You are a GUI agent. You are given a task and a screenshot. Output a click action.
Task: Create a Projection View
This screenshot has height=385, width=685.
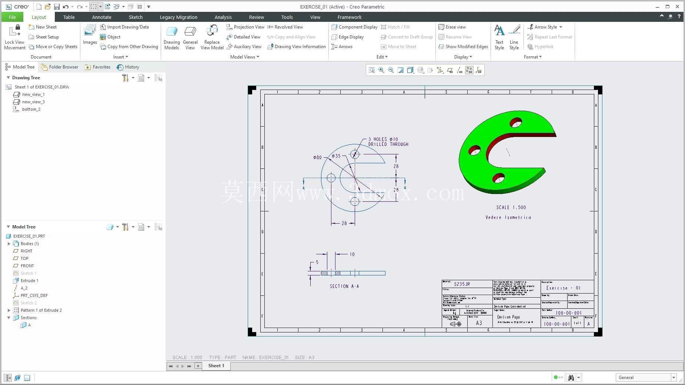[x=245, y=27]
